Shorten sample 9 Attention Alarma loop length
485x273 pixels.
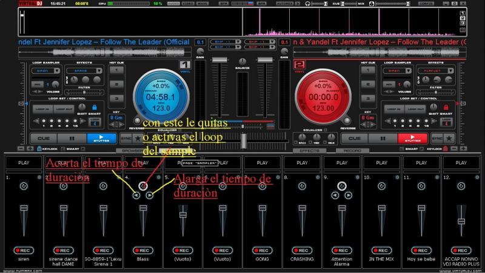pyautogui.click(x=335, y=195)
